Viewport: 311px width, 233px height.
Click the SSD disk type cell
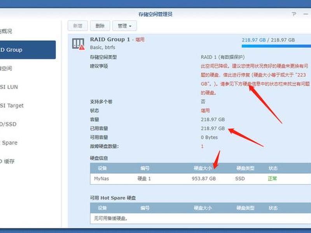240,179
